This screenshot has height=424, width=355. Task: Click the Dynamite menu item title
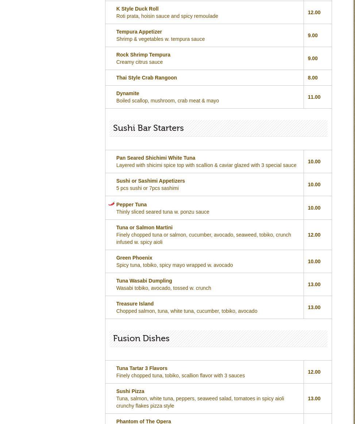tap(127, 93)
